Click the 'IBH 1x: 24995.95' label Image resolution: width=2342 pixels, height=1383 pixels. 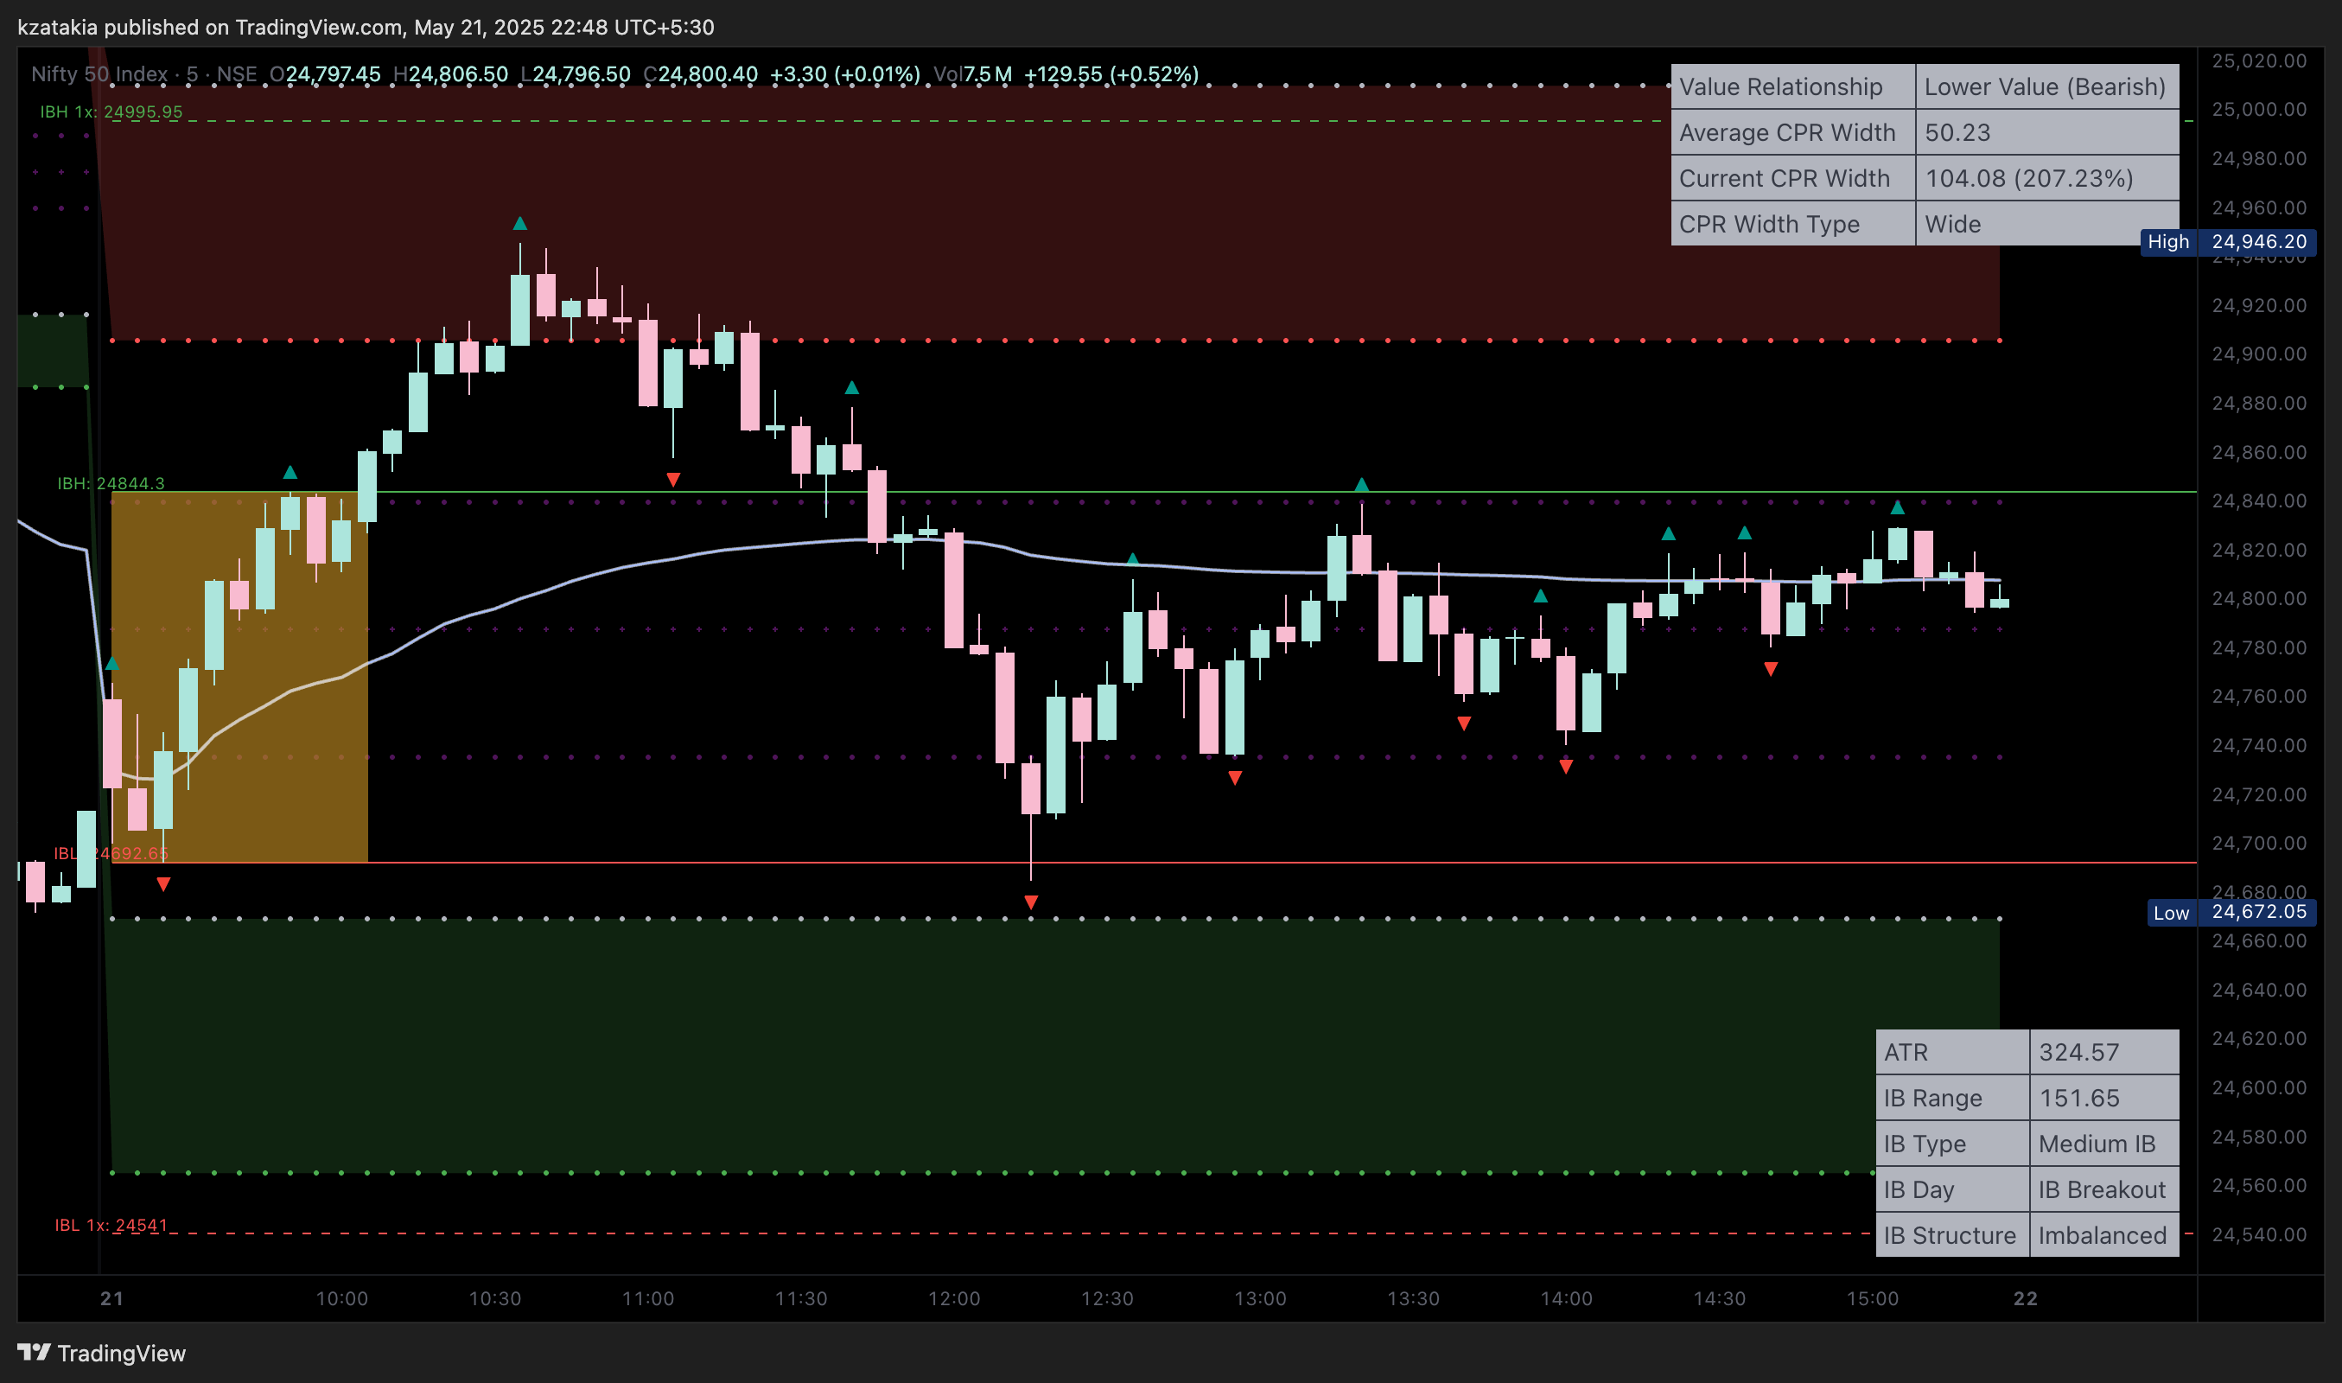coord(111,112)
